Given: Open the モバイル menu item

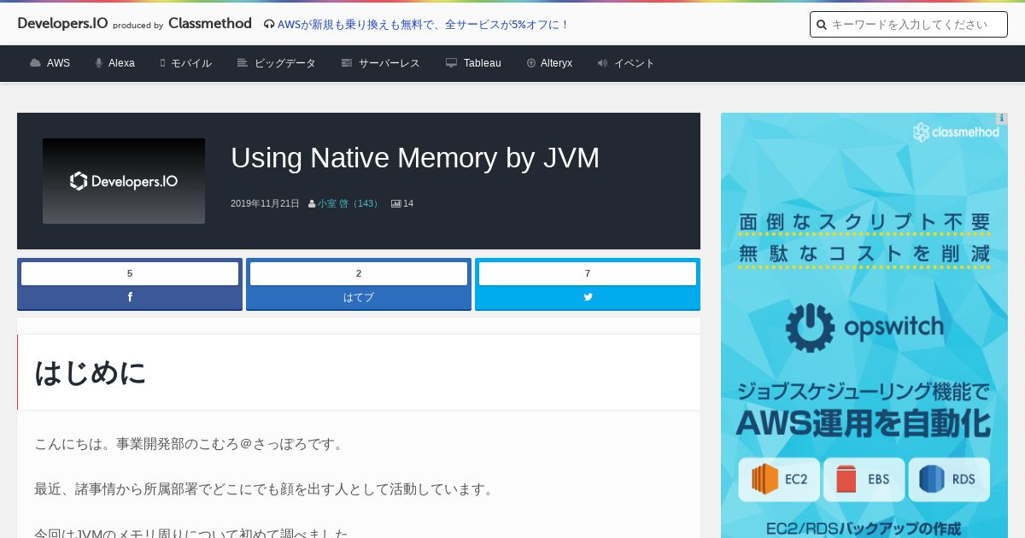Looking at the screenshot, I should tap(191, 63).
